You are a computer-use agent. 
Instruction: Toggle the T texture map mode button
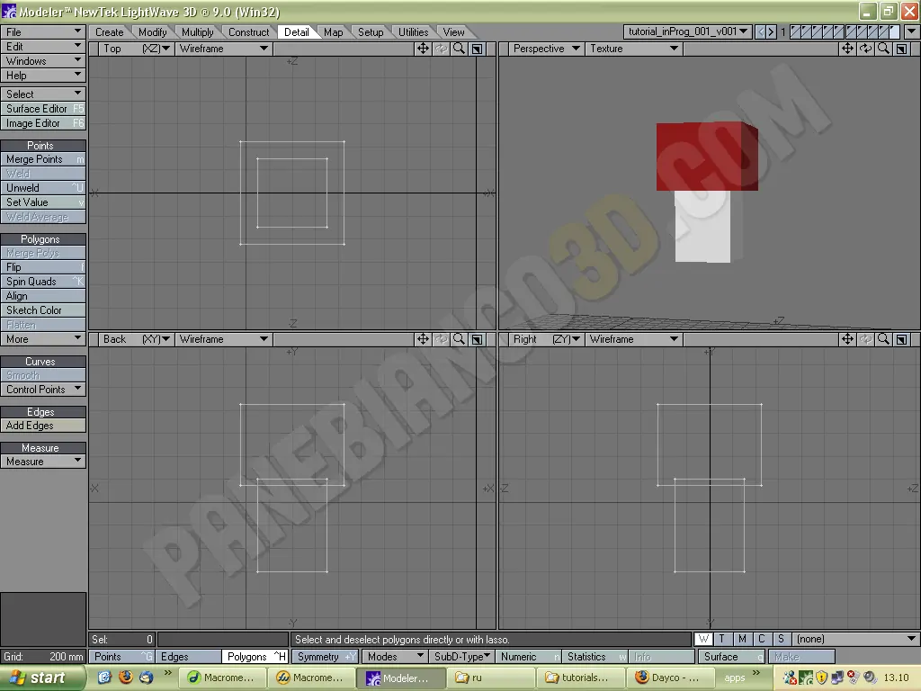coord(722,639)
